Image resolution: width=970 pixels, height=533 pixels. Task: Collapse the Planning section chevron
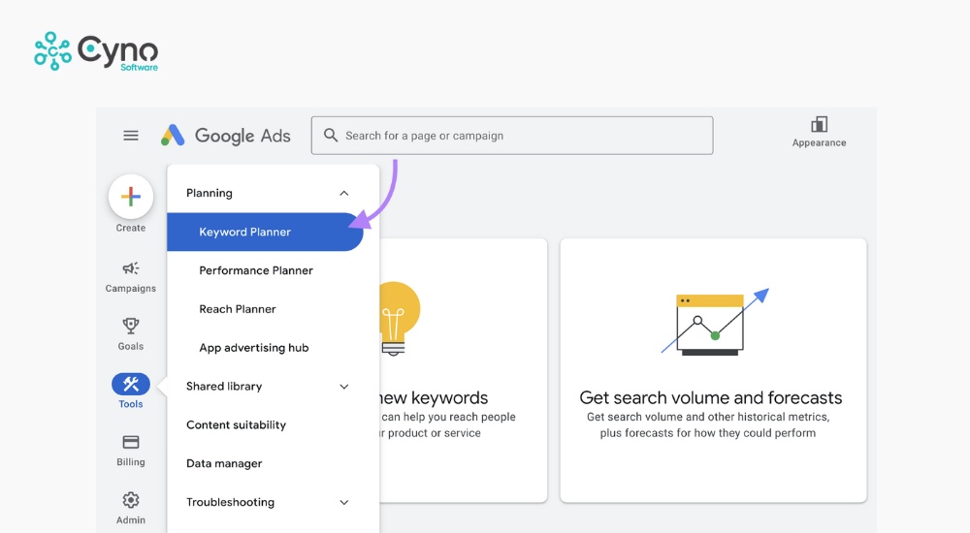coord(343,194)
